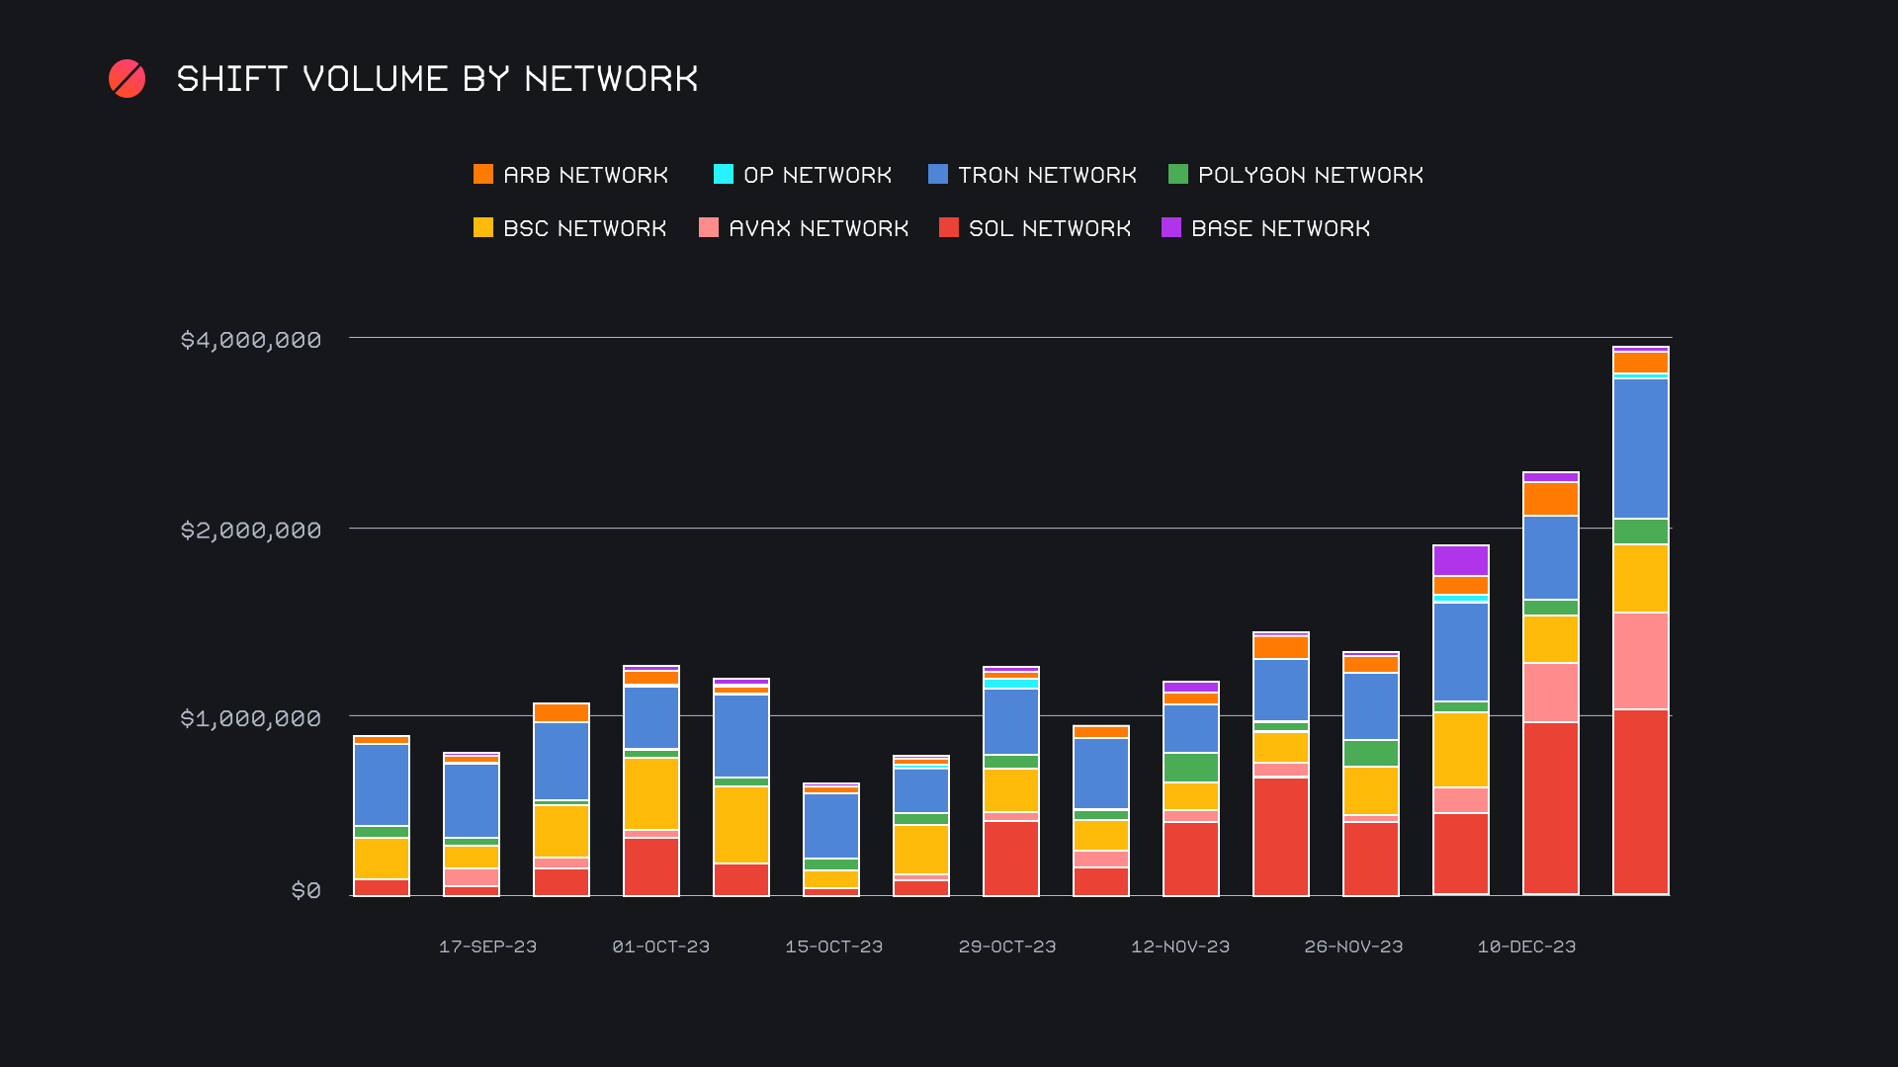Click the 29-OCT-23 axis date label

tap(1007, 946)
